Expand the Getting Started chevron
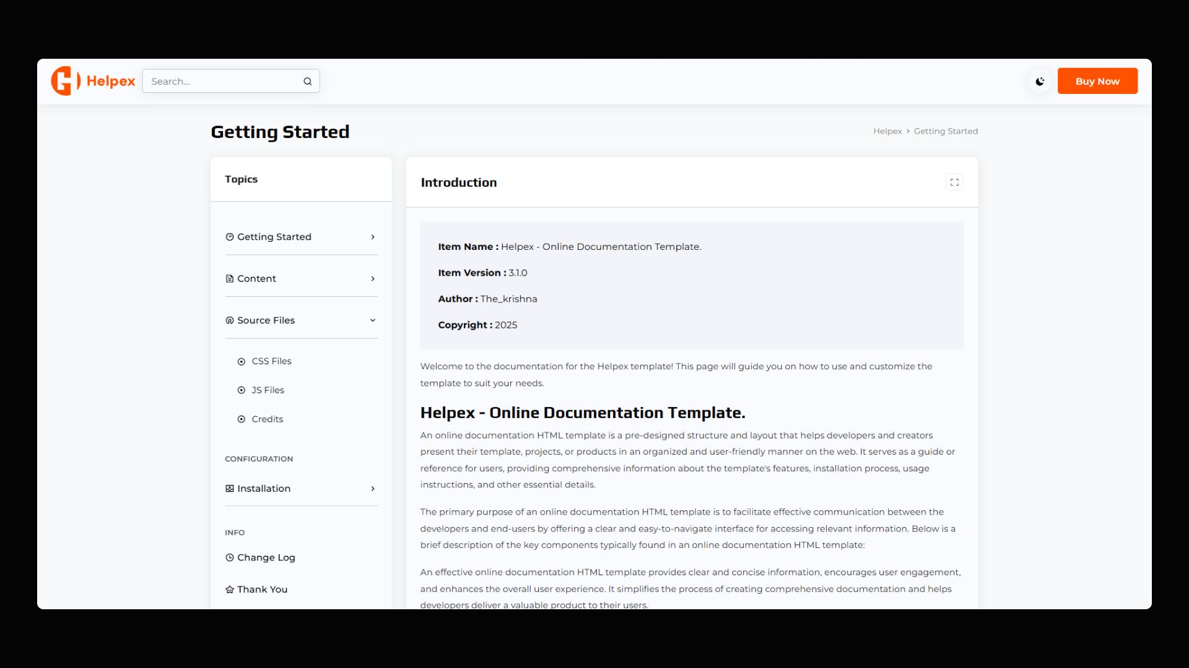This screenshot has height=668, width=1189. 373,237
